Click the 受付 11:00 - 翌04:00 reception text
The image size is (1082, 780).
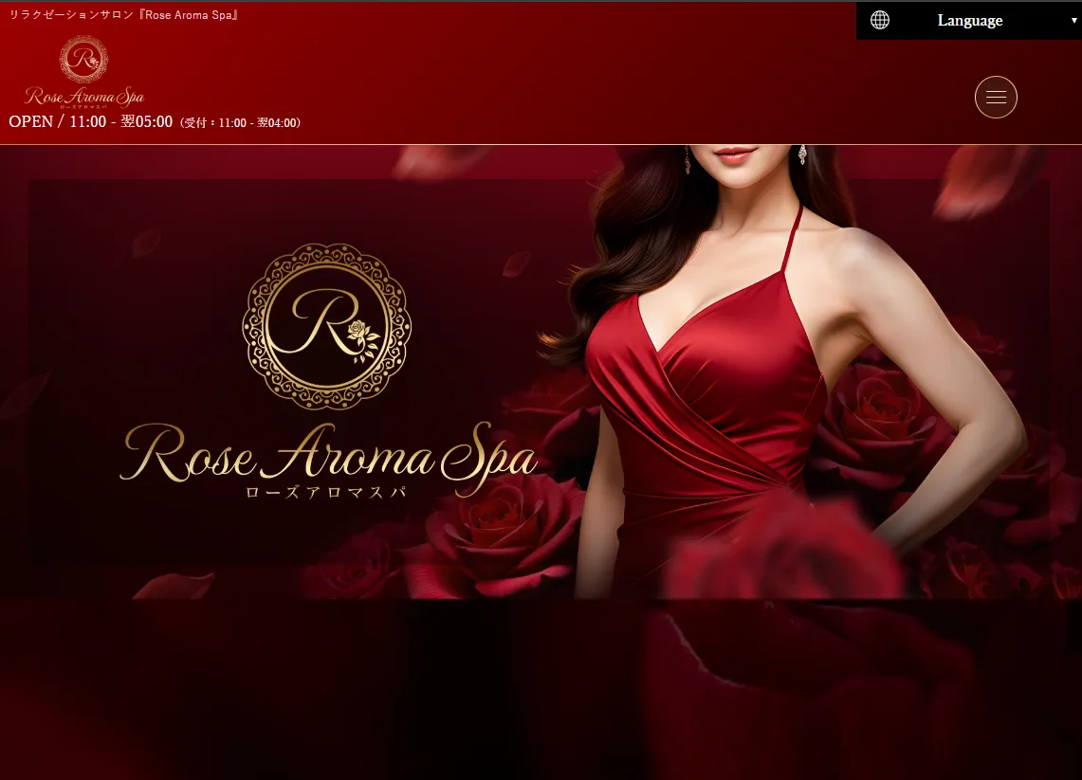[x=240, y=123]
